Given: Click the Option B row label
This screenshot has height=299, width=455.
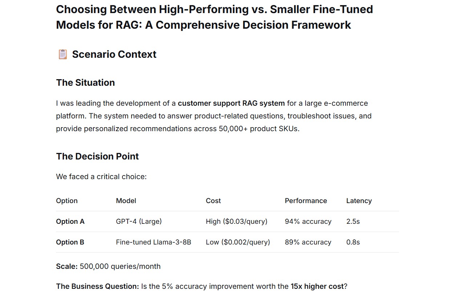Looking at the screenshot, I should tap(70, 242).
